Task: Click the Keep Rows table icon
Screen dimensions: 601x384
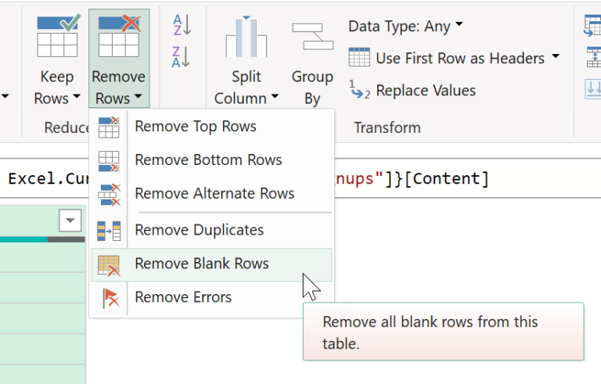Action: coord(59,36)
